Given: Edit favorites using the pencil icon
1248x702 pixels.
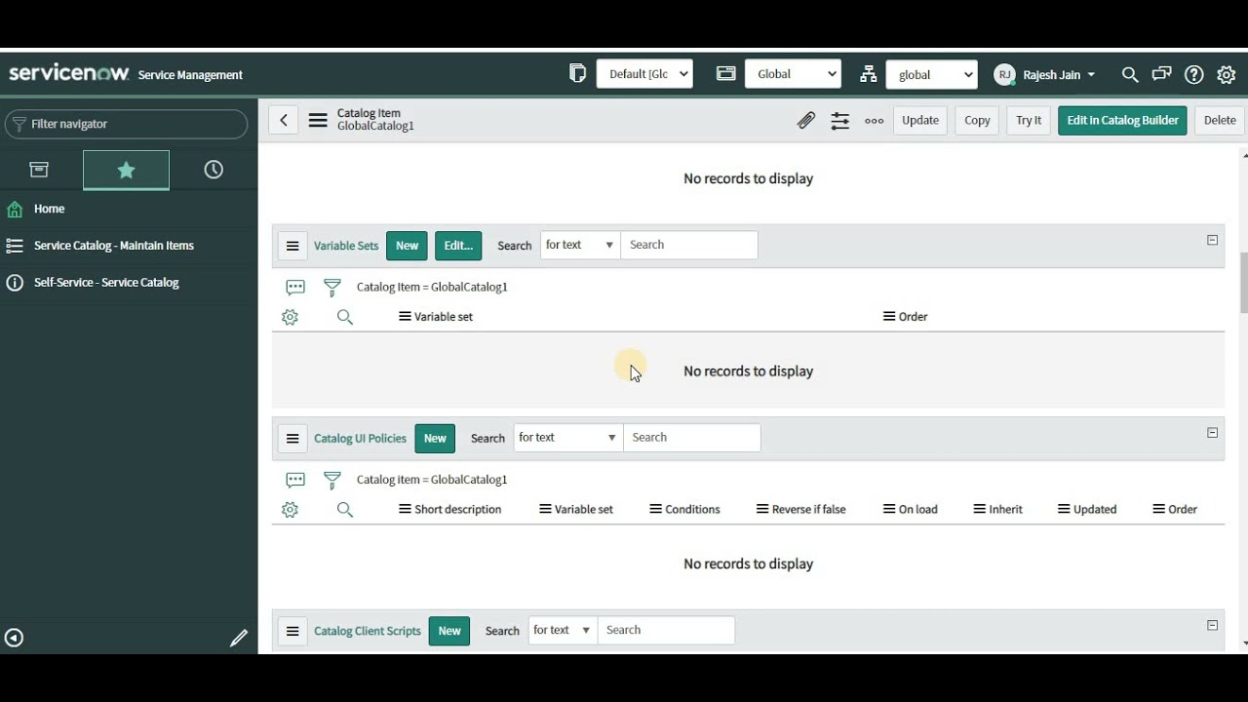Looking at the screenshot, I should click(x=239, y=638).
